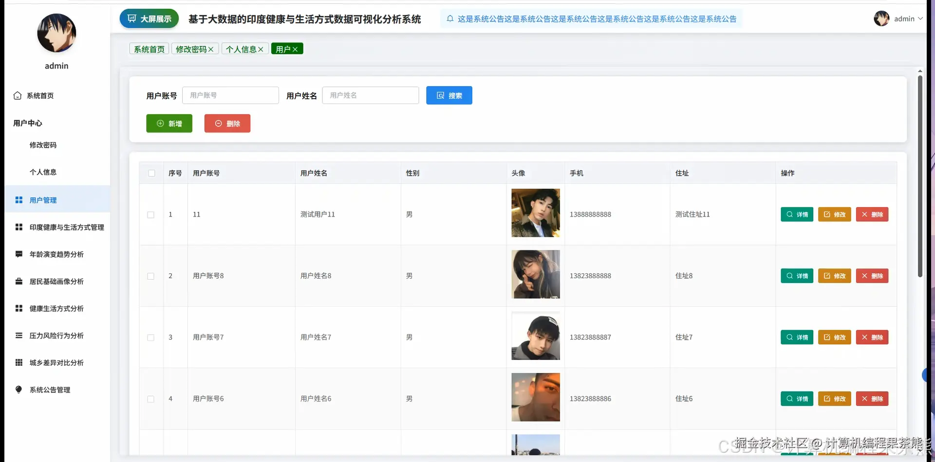Close the 用户 tab with its X
The image size is (935, 462).
[295, 49]
